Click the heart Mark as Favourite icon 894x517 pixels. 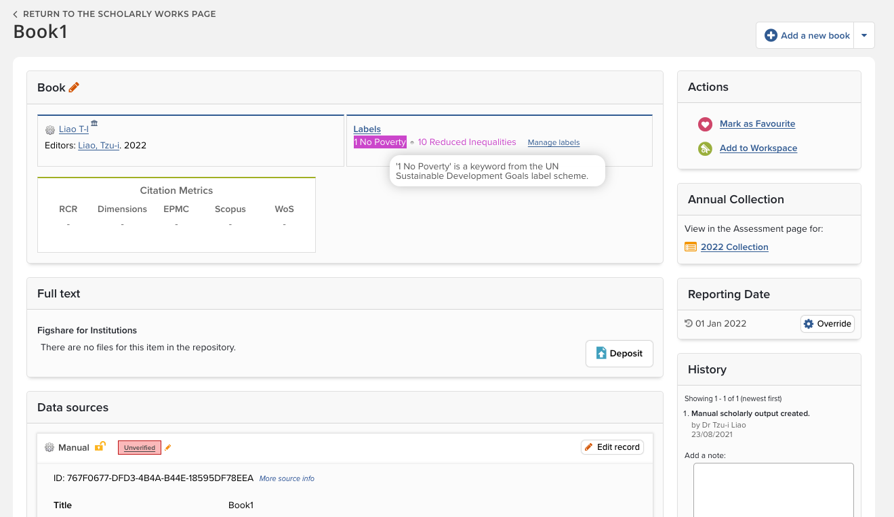click(705, 124)
